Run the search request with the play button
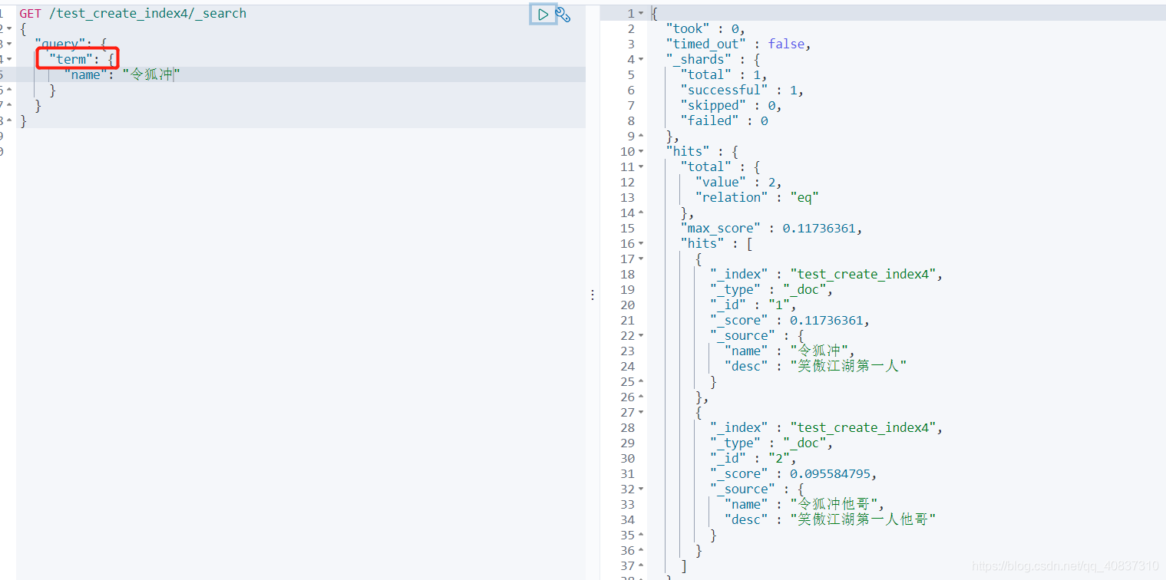Viewport: 1166px width, 580px height. point(543,14)
